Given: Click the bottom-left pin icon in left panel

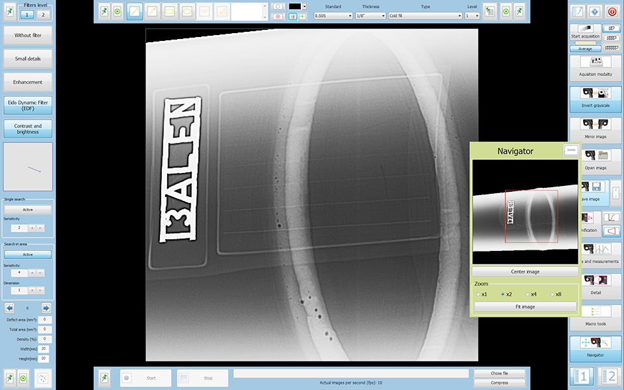Looking at the screenshot, I should tap(10, 378).
